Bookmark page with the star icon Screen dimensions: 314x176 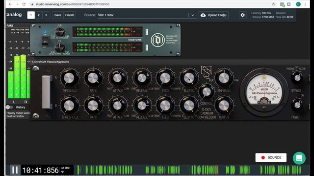273,4
